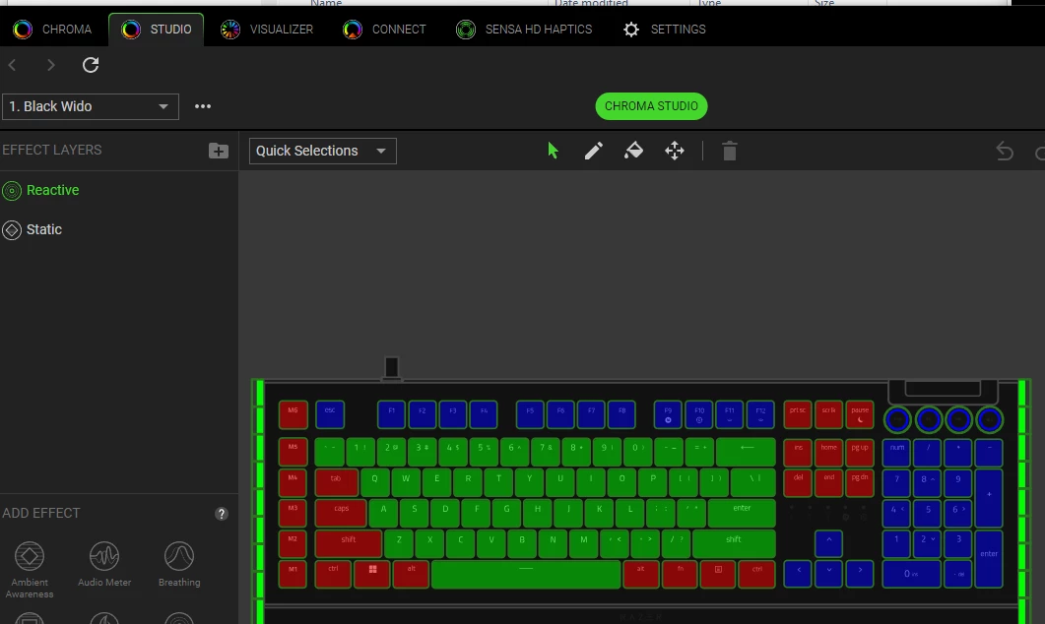Switch to the STUDIO tab
Screen dimensions: 1045x624
[x=157, y=30]
